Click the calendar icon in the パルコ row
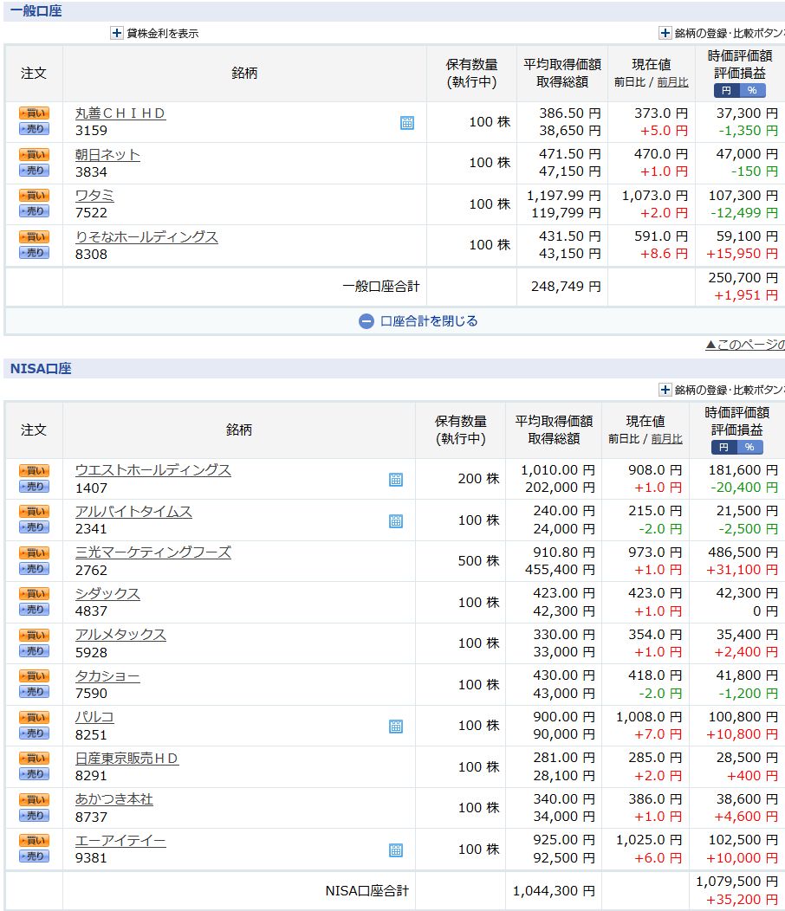Image resolution: width=785 pixels, height=911 pixels. (x=396, y=727)
